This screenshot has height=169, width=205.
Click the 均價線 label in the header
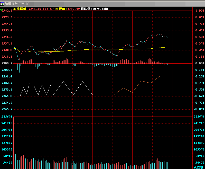[x=61, y=9]
